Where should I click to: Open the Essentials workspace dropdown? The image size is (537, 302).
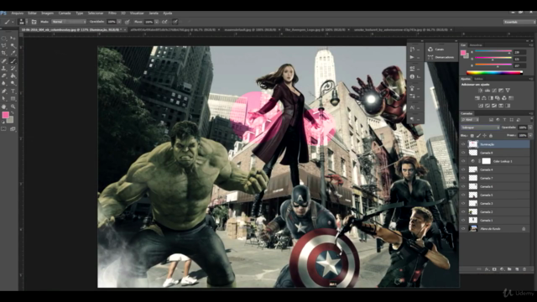tap(519, 22)
